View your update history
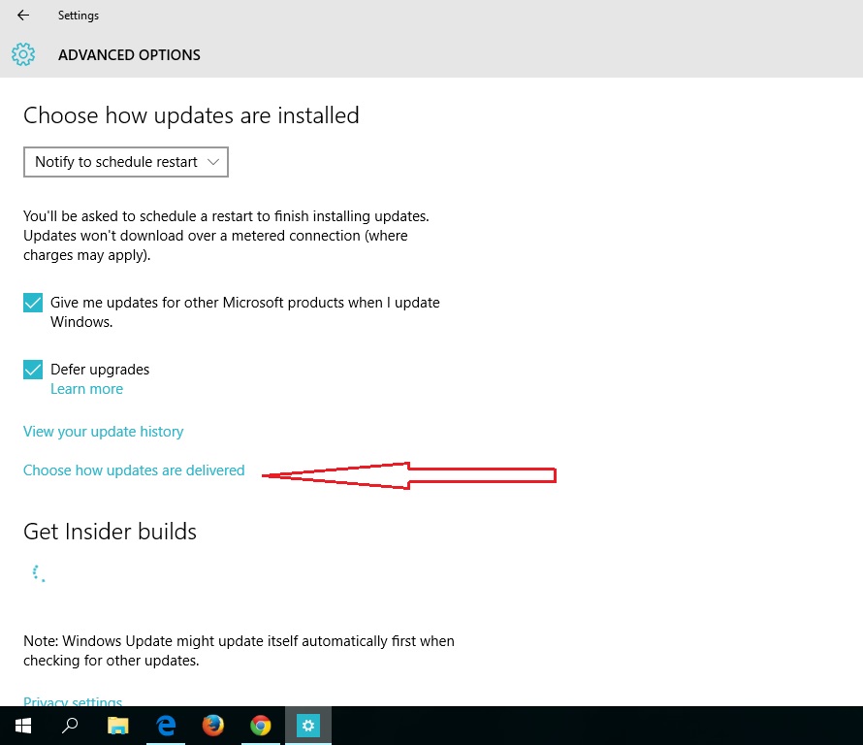 click(103, 432)
